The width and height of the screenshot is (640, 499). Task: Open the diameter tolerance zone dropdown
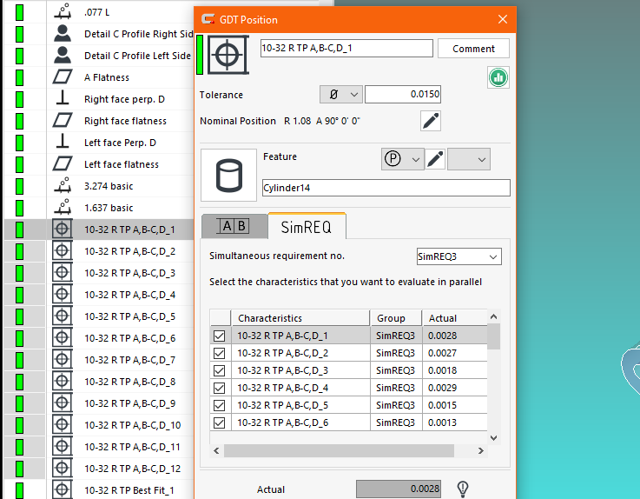click(x=340, y=94)
